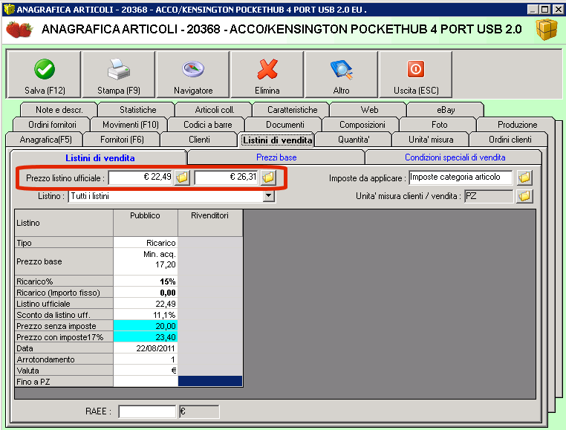Click the strawberry logo in header
Image resolution: width=566 pixels, height=430 pixels.
(x=19, y=30)
